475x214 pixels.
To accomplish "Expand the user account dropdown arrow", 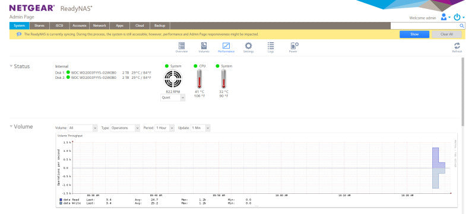I will 449,18.
